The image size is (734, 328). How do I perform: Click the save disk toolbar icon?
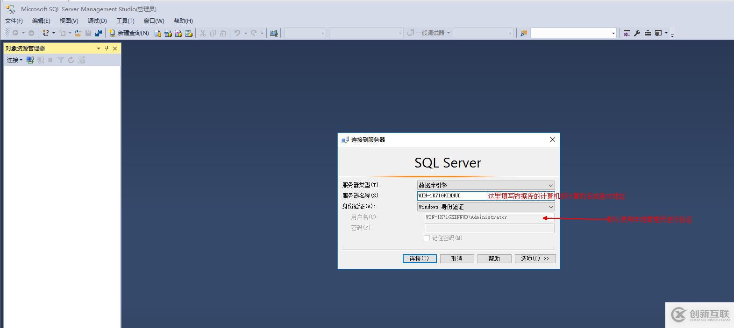(88, 33)
